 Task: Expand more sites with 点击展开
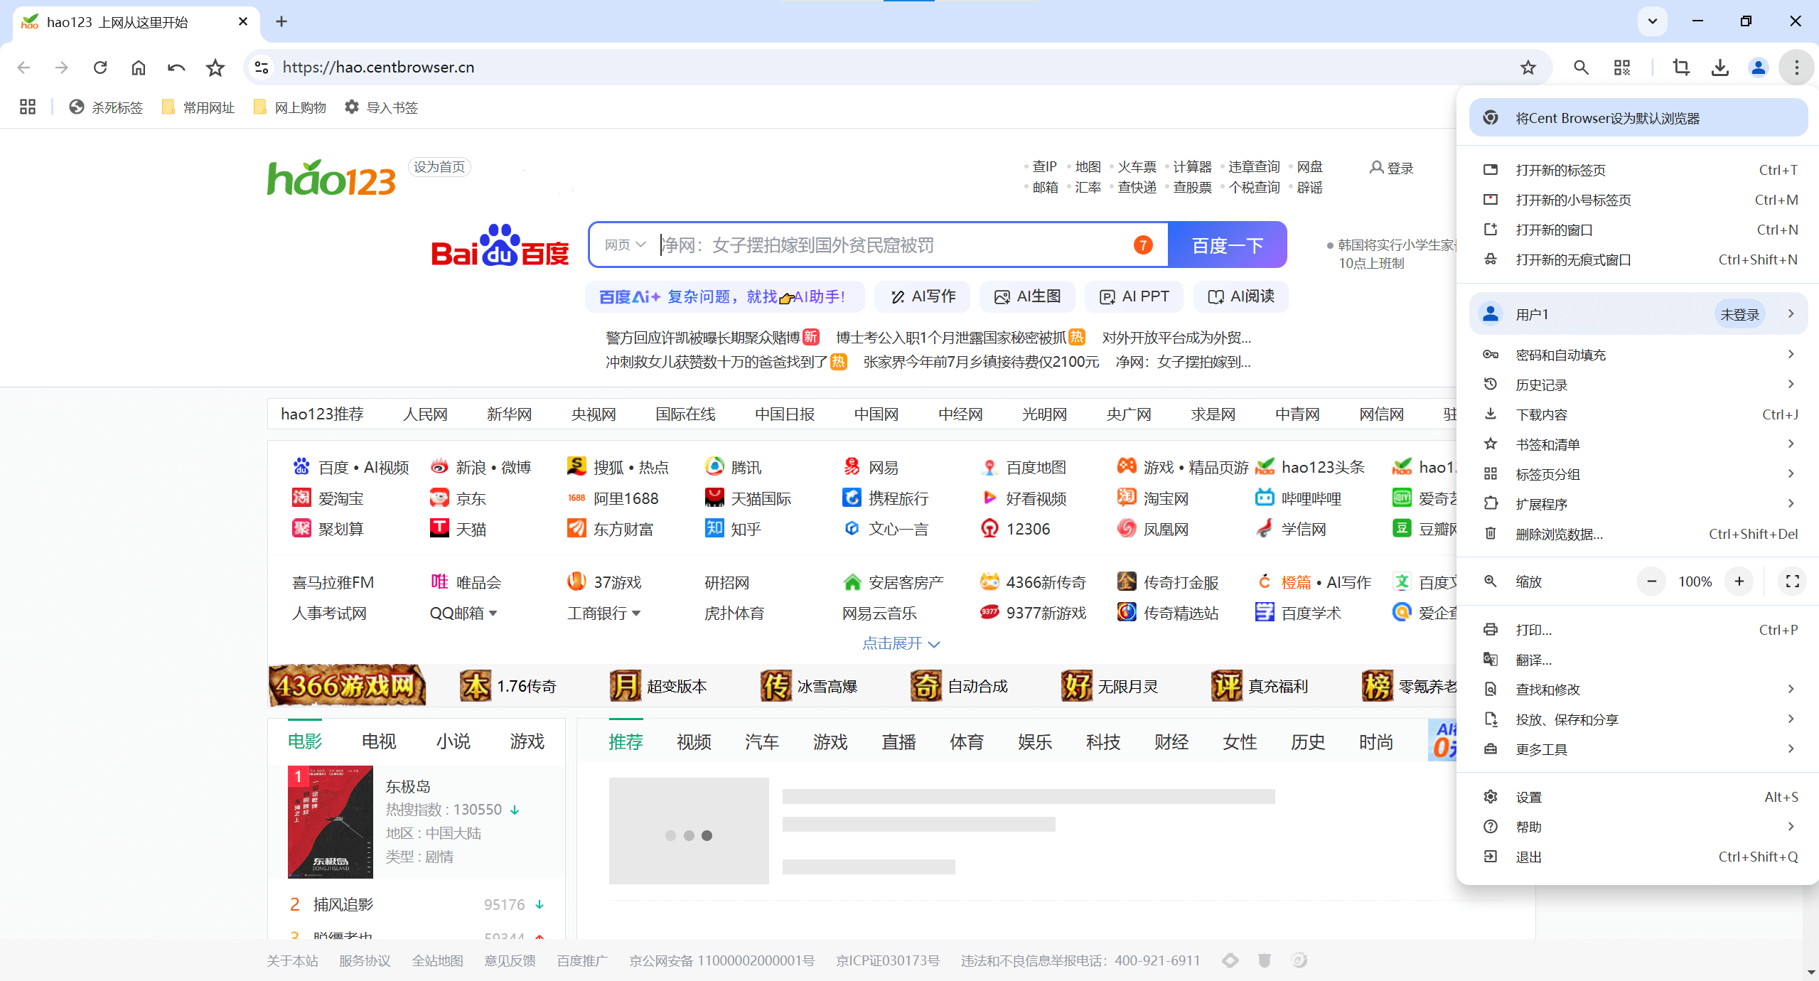900,643
